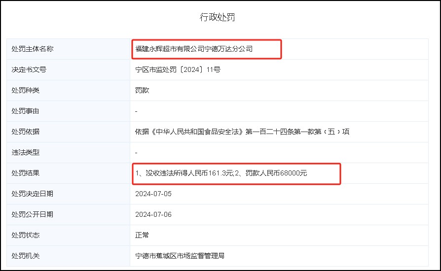The width and height of the screenshot is (441, 271).
Task: Select the 处罚状态 label cell
Action: click(x=26, y=235)
